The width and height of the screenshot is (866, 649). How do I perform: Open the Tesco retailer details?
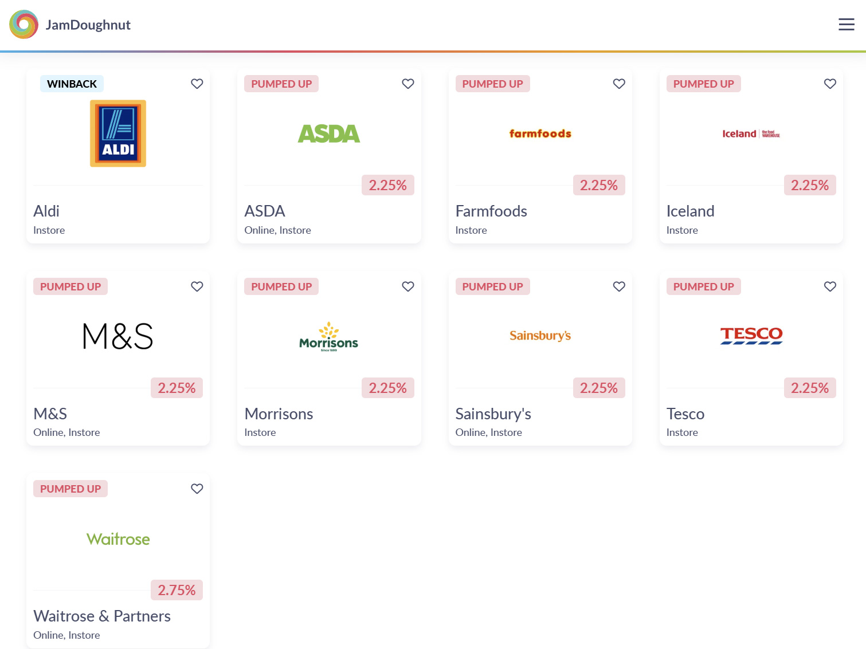[751, 357]
